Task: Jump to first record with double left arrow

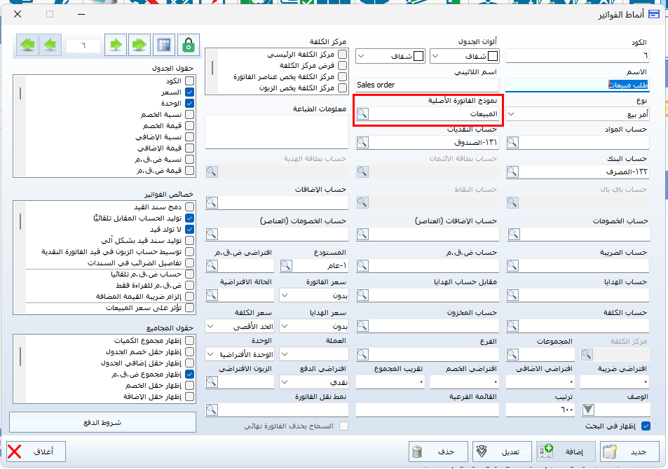Action: 27,45
